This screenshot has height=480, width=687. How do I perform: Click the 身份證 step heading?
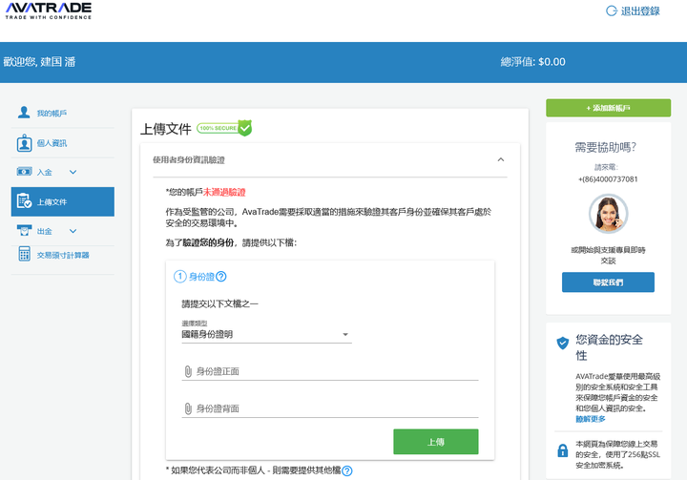(201, 277)
